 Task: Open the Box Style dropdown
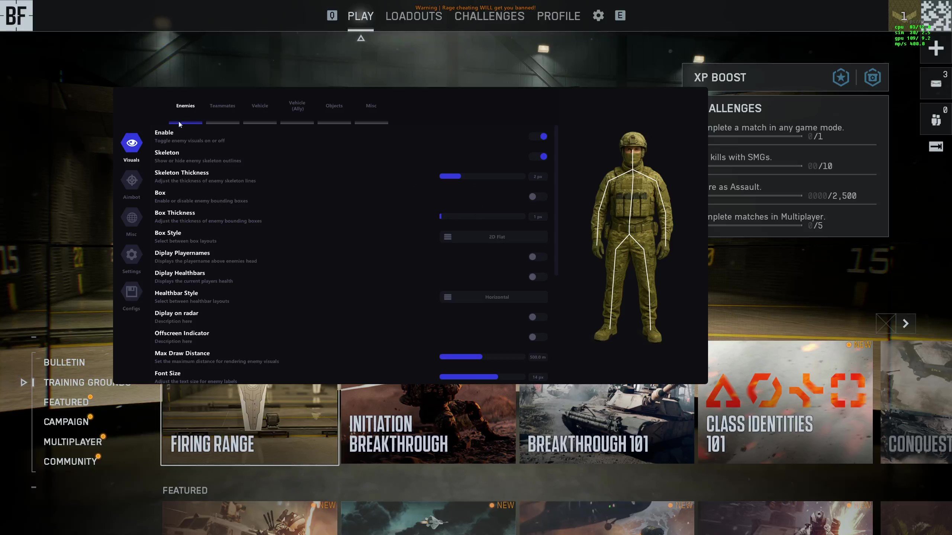pos(493,237)
